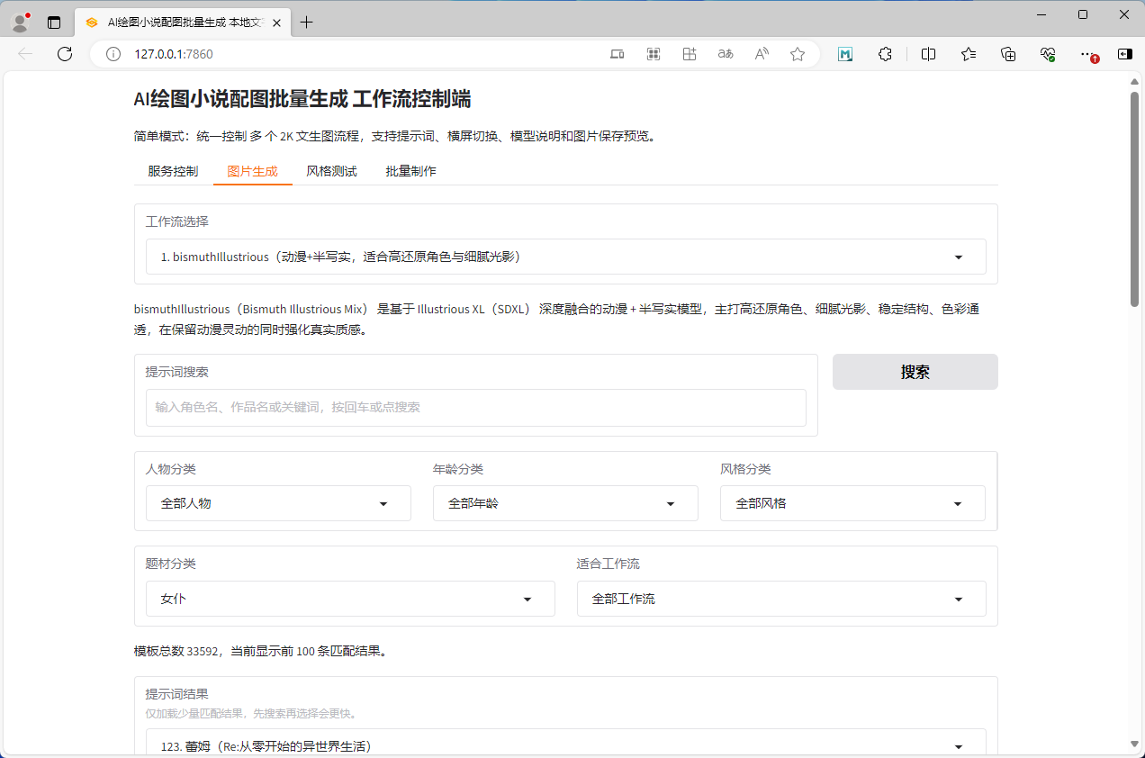Switch to the 批量制作 tab
1145x758 pixels.
[x=410, y=171]
